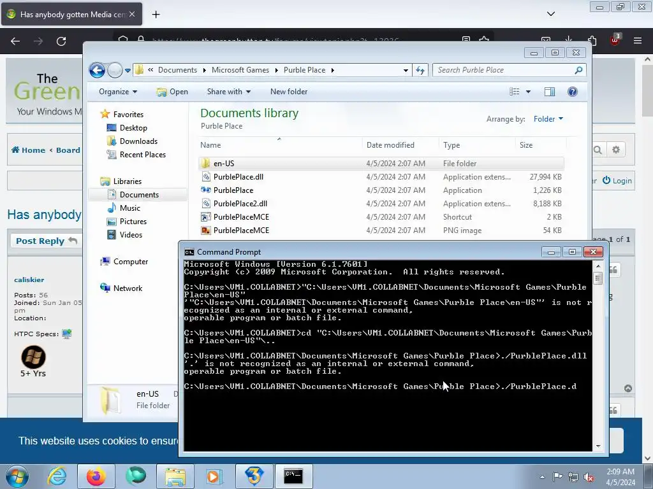Viewport: 653px width, 489px height.
Task: Select the PurblePlace.dll file
Action: tap(238, 177)
